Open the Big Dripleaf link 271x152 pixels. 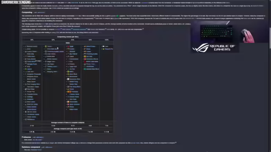(x=73, y=54)
